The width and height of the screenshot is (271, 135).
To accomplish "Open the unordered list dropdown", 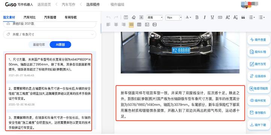I will [x=262, y=17].
